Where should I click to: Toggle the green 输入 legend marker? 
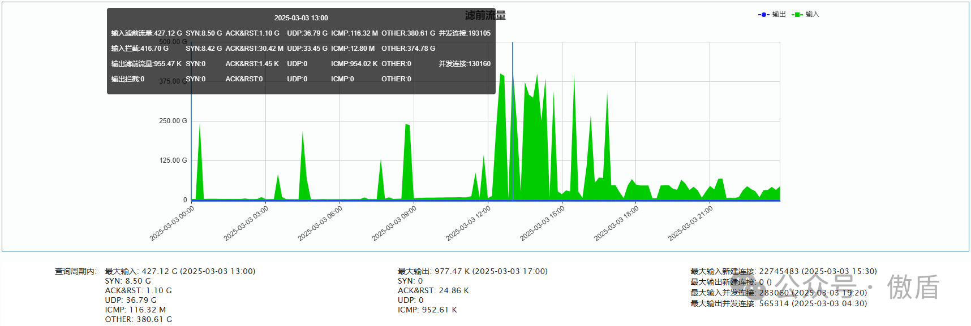click(797, 15)
